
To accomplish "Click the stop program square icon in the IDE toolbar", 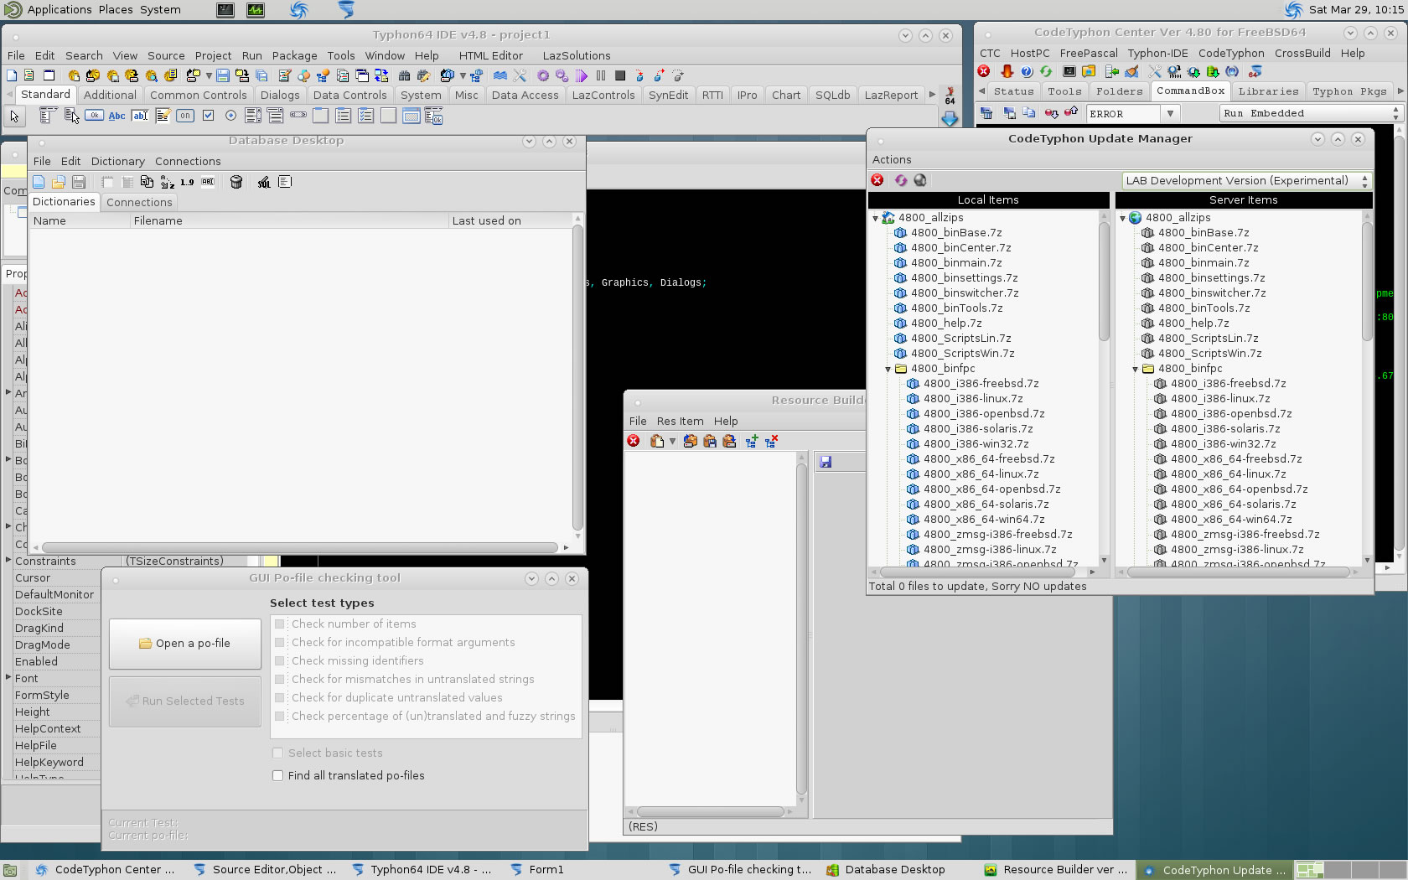I will (620, 75).
